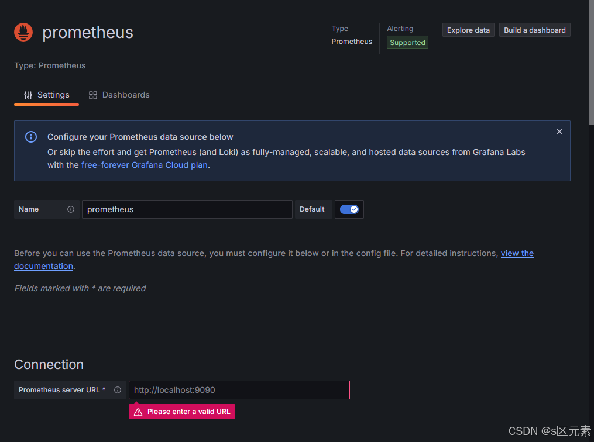
Task: Click the "Configure your Prometheus data source below" heading
Action: (140, 137)
